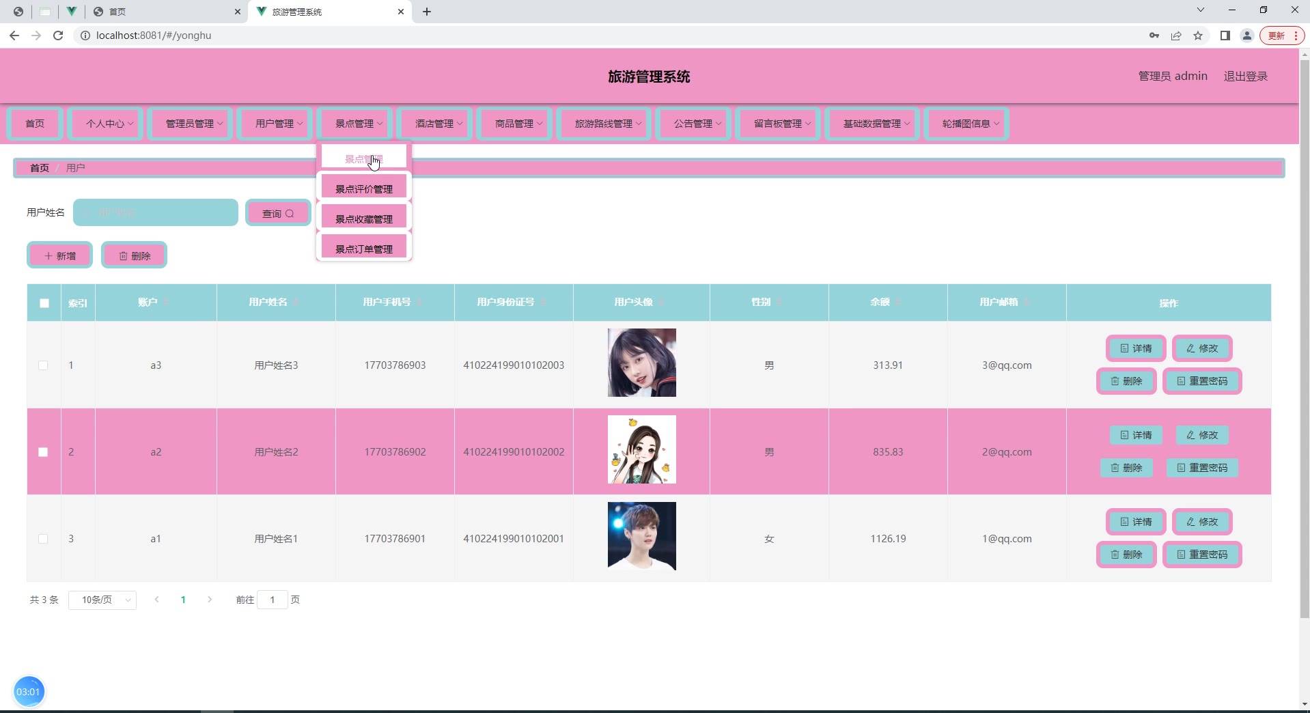Screen dimensions: 1310x713
Task: Open a new browser tab
Action: 427,12
